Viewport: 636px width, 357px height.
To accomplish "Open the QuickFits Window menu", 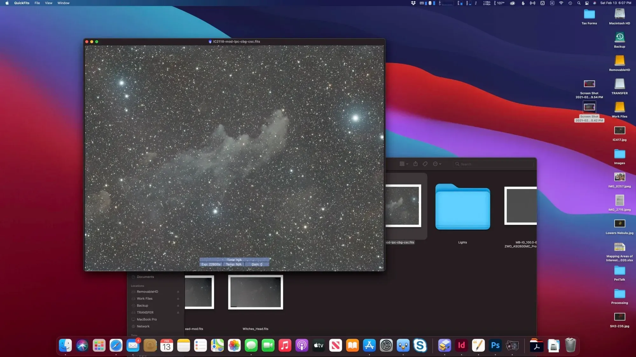I will tap(63, 3).
